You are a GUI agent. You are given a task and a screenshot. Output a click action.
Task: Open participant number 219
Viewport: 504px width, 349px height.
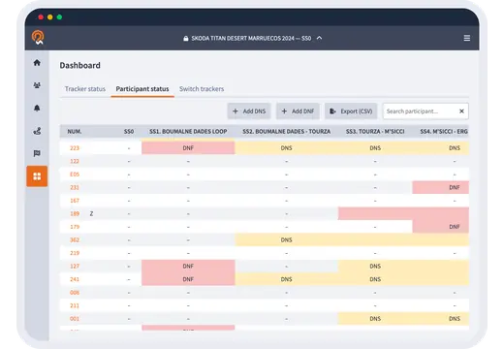pos(75,253)
